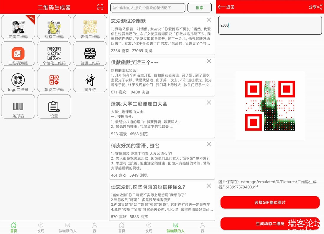This screenshot has height=234, width=324.
Task: Open 谈恋爱时,这些隐晦的短信你懂么? title
Action: pyautogui.click(x=148, y=187)
